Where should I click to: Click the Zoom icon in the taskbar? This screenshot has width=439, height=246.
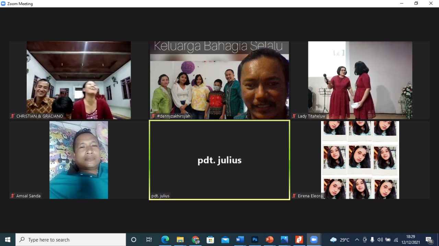tap(314, 240)
